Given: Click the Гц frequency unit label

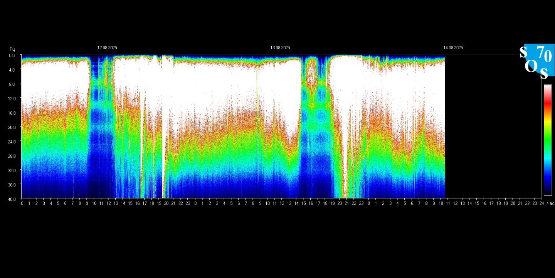Looking at the screenshot, I should (x=12, y=49).
